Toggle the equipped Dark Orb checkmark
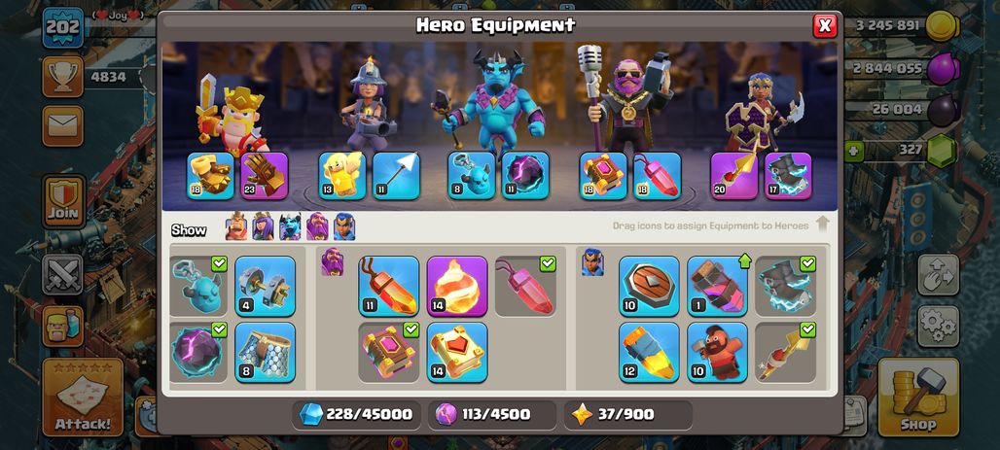Screen dimensions: 1000x450 point(219,329)
